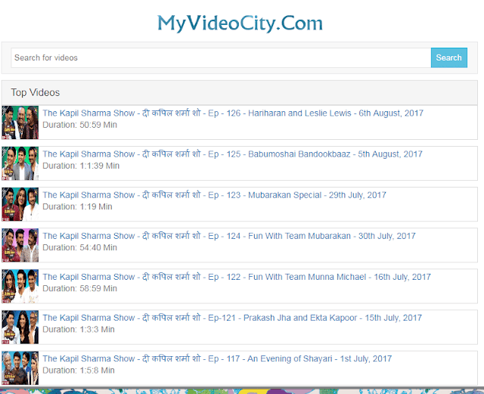The height and width of the screenshot is (394, 484).
Task: Open the Ep-121 Prakash Jha and Ekta Kapoor link
Action: click(232, 318)
